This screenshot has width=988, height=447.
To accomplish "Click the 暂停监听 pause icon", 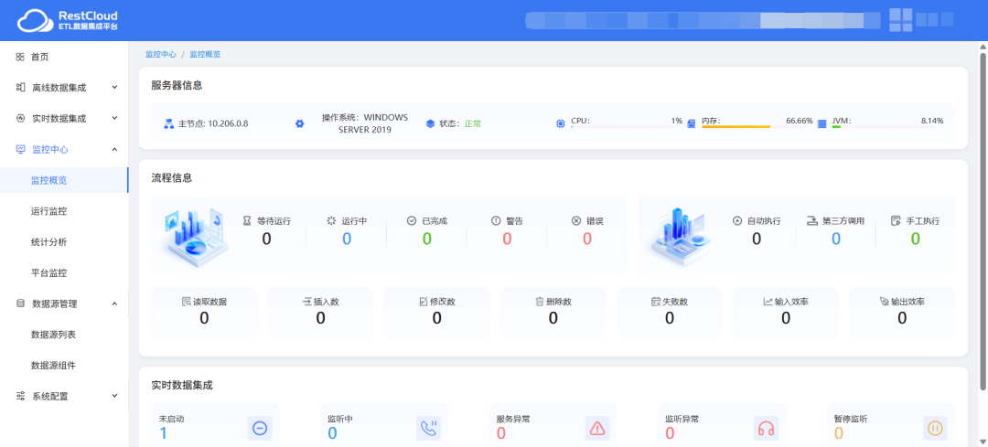I will (935, 429).
